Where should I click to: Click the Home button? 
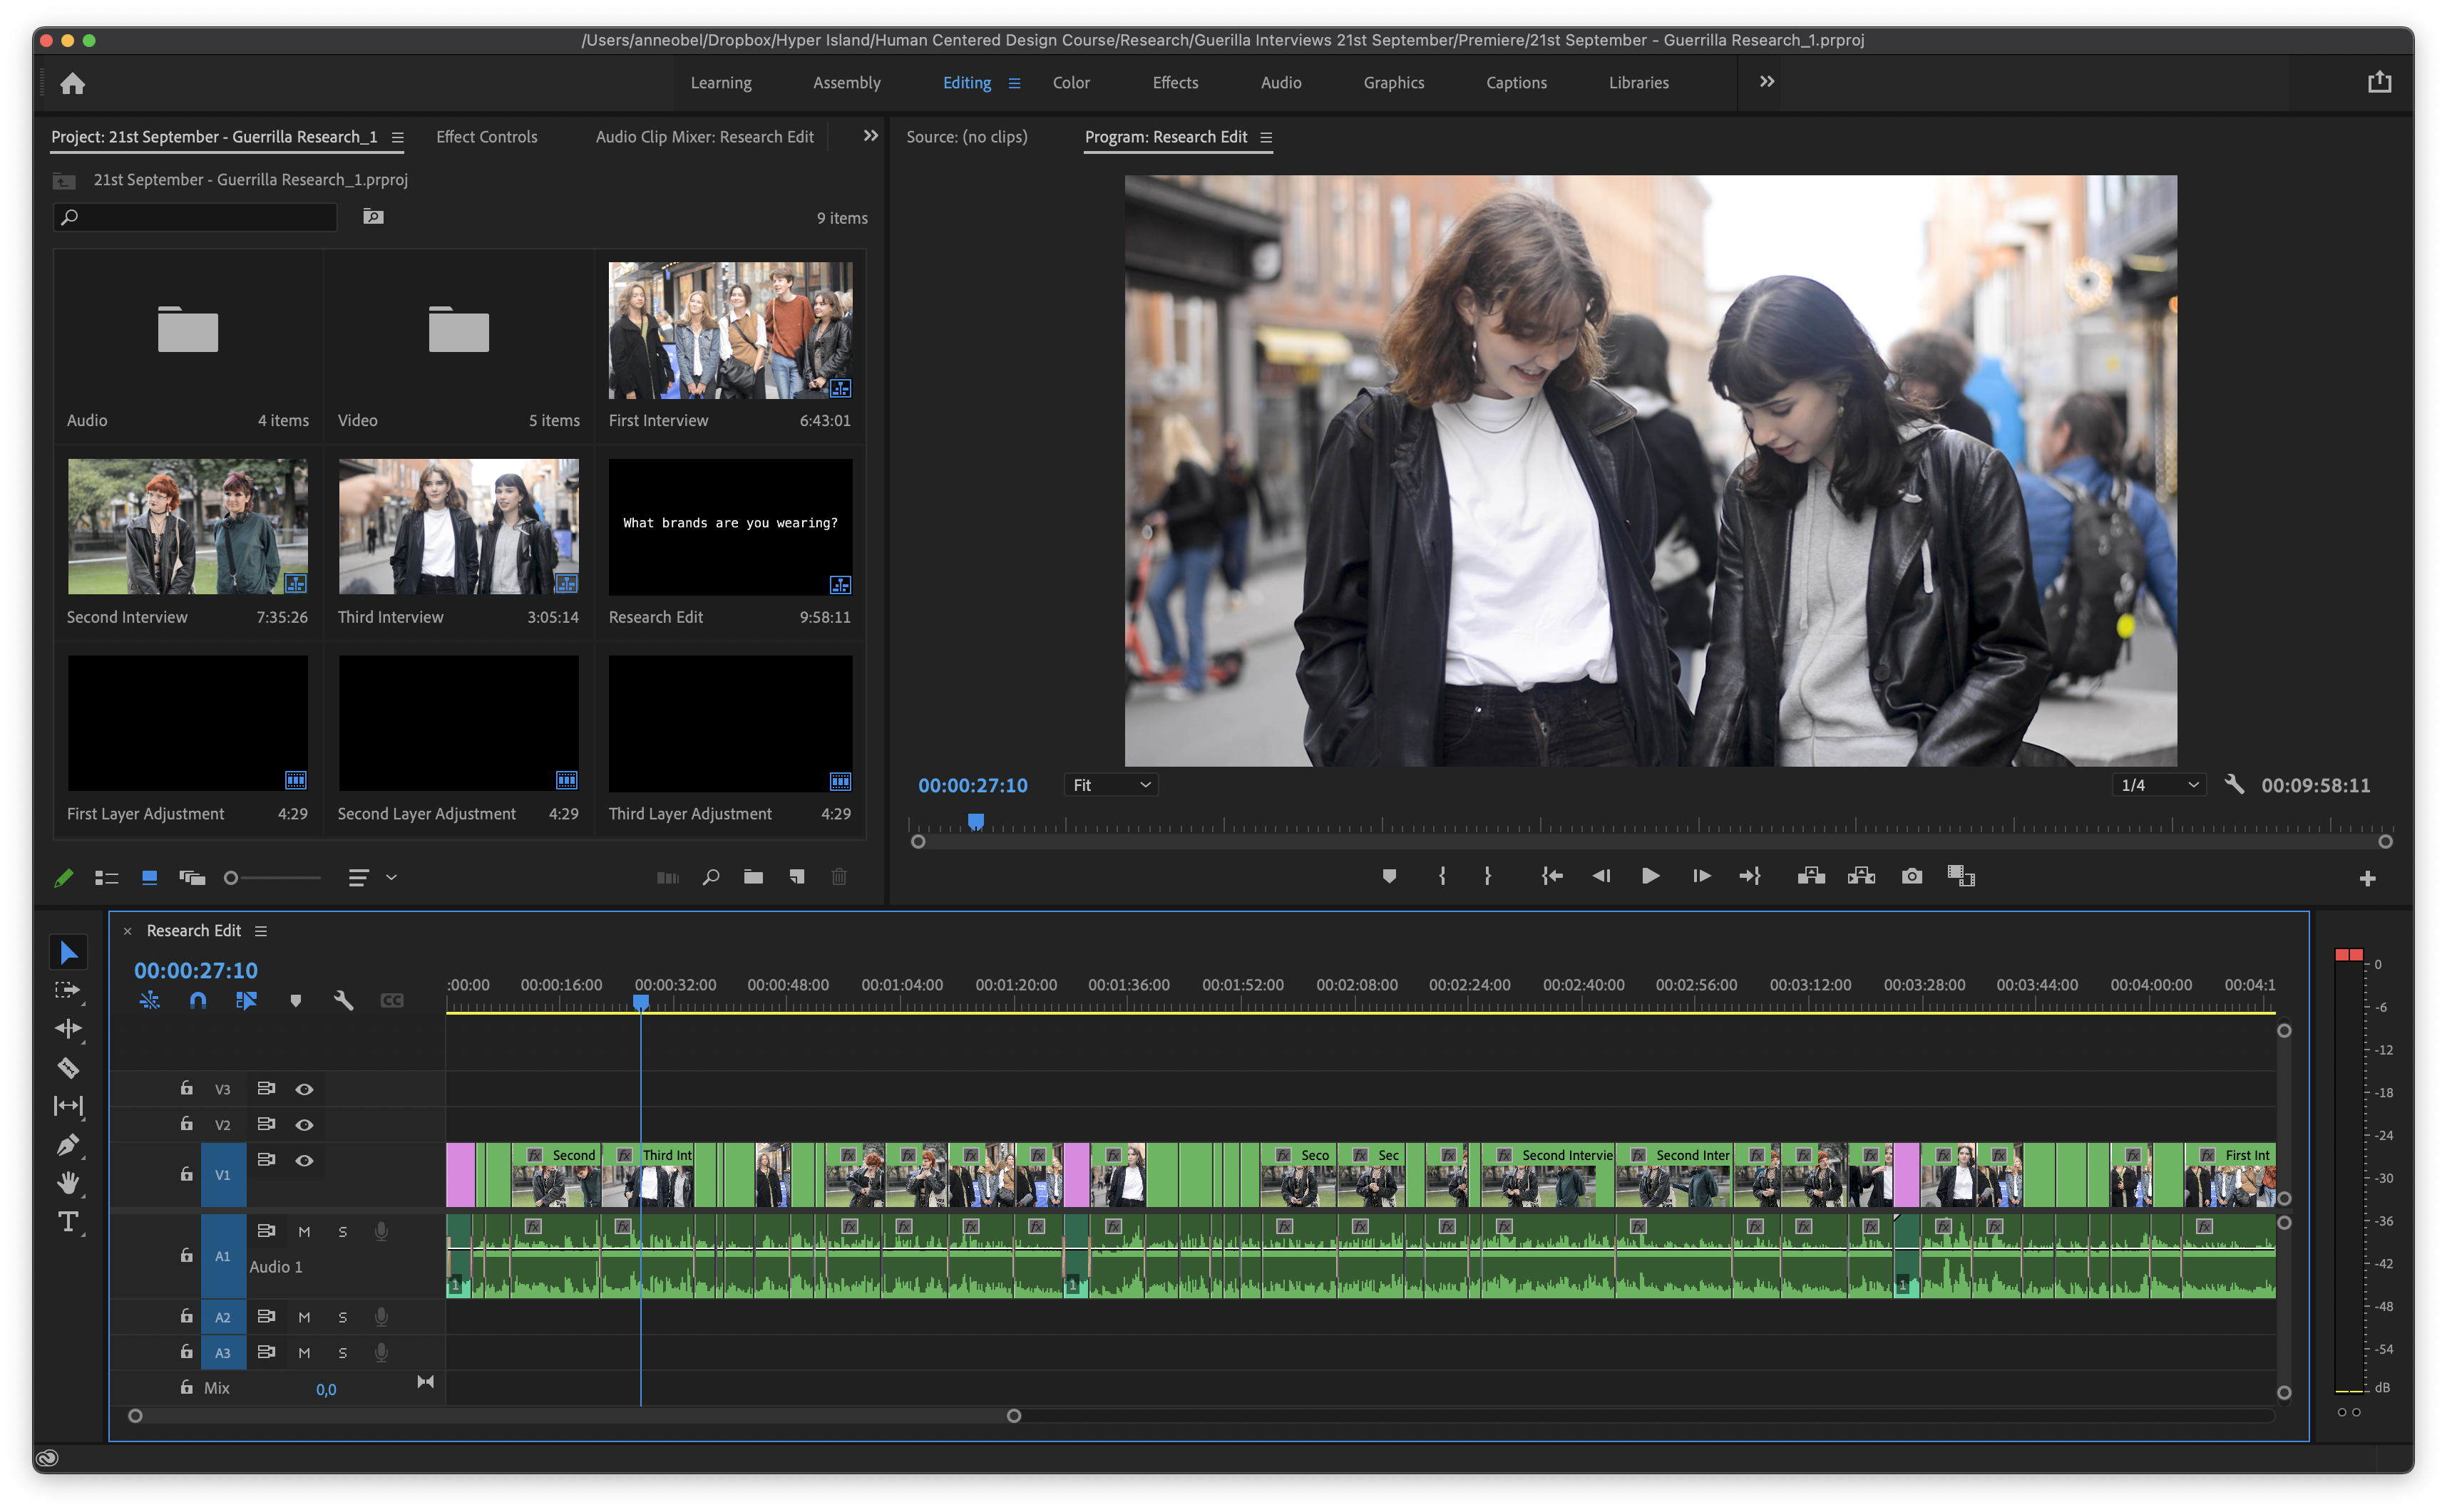pyautogui.click(x=72, y=83)
